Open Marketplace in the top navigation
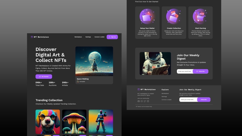The width and height of the screenshot is (242, 136). coord(78,37)
